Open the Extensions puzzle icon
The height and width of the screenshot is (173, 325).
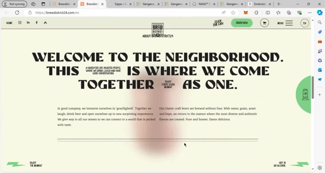click(x=256, y=13)
